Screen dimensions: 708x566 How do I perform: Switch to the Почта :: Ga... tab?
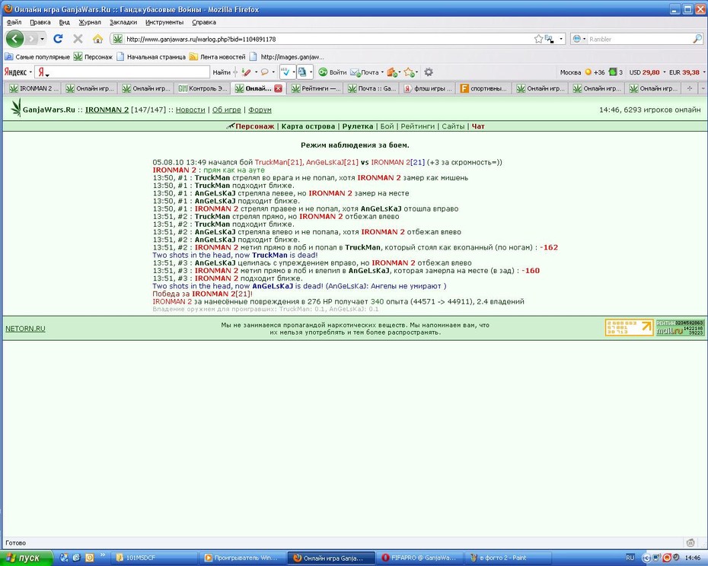pos(372,88)
